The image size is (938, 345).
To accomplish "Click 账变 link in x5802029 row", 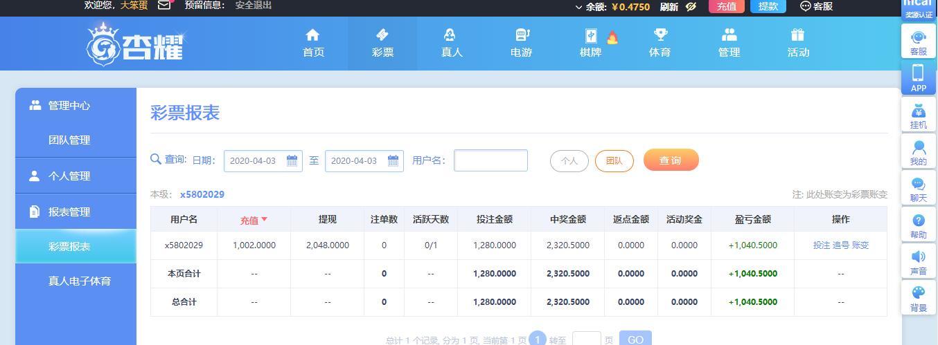I will click(860, 245).
